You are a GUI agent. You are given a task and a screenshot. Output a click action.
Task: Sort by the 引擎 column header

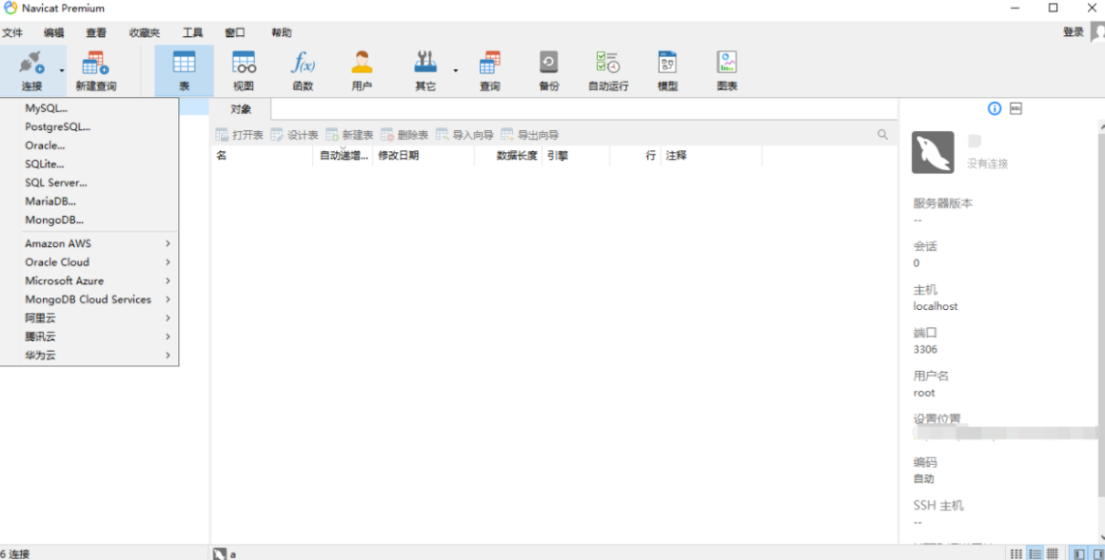pyautogui.click(x=576, y=156)
